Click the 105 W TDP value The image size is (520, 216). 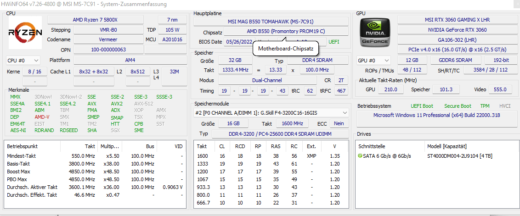[172, 30]
